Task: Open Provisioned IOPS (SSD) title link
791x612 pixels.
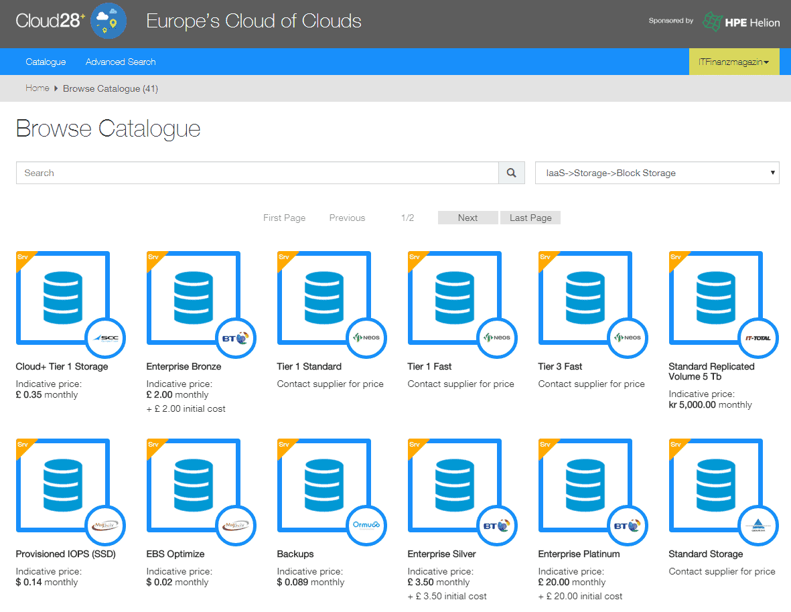Action: click(66, 554)
